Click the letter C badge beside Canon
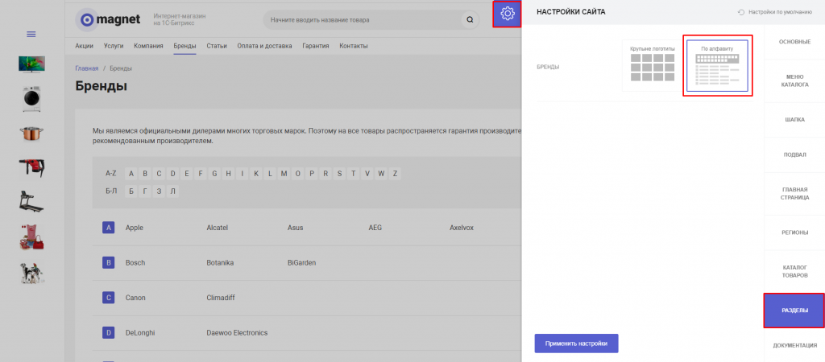This screenshot has height=362, width=825. tap(109, 298)
